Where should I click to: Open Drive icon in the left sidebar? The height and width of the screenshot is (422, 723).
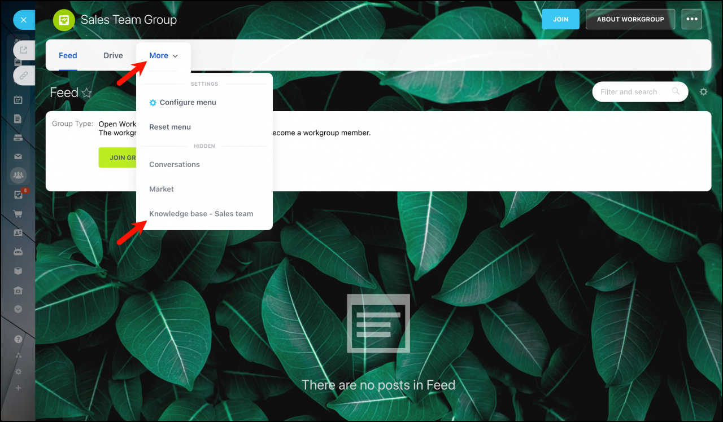coord(18,138)
